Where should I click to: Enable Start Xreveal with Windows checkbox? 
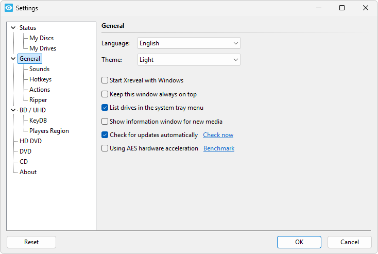point(105,80)
